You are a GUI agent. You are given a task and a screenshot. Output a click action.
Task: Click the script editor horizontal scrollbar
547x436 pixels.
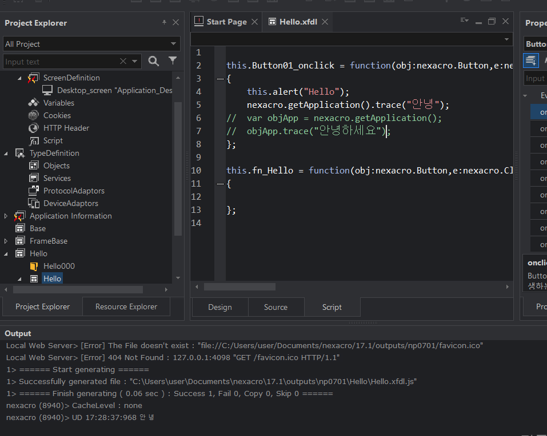(x=239, y=287)
